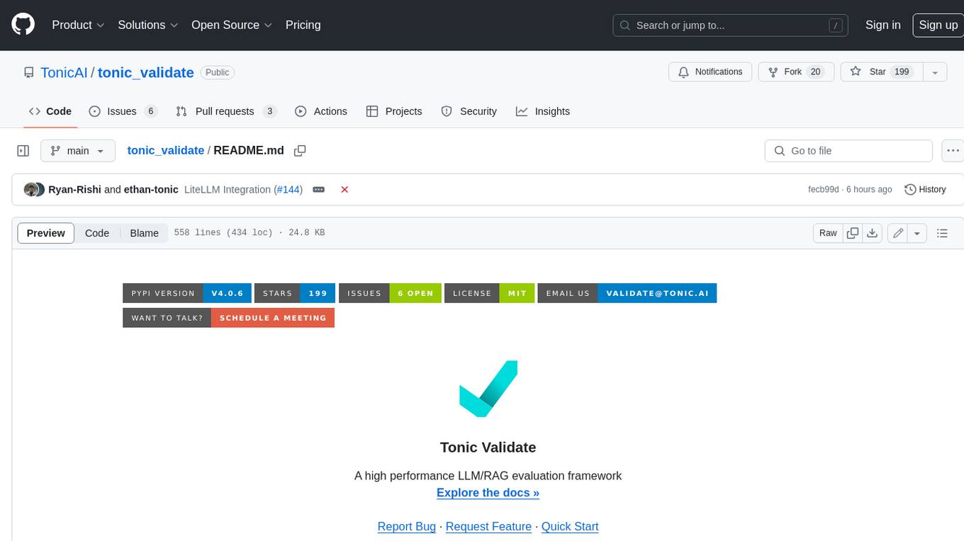
Task: Switch to the Security tab
Action: (469, 111)
